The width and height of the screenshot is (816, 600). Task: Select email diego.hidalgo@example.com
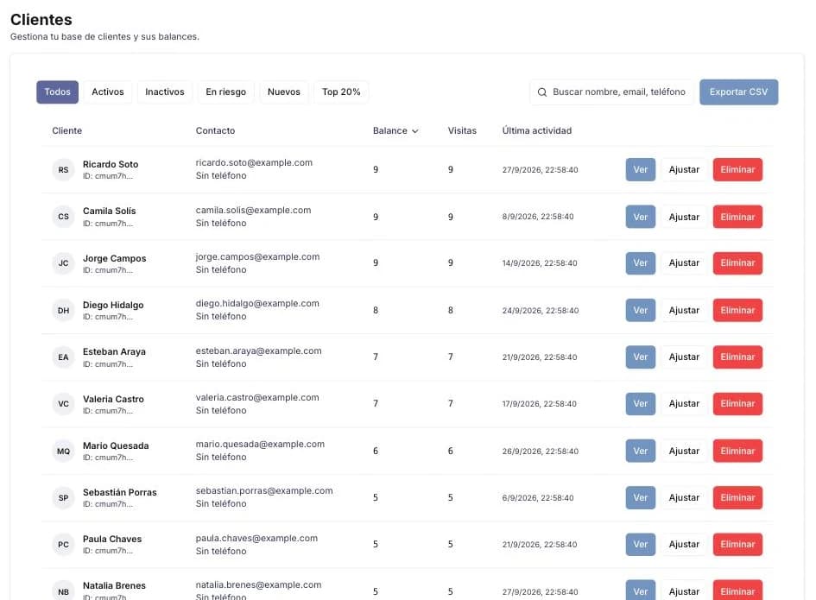click(x=257, y=303)
